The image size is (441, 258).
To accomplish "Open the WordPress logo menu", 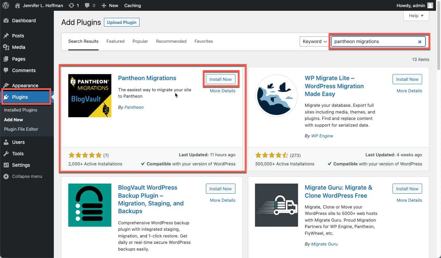I will [6, 5].
